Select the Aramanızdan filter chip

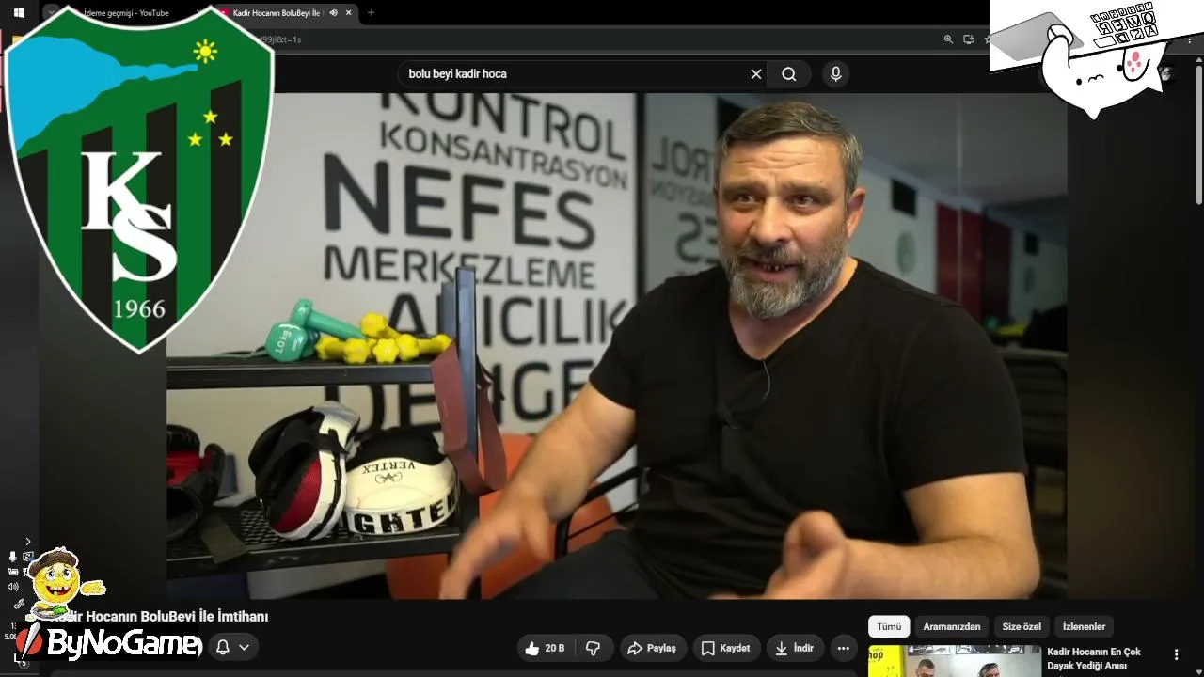pos(952,626)
